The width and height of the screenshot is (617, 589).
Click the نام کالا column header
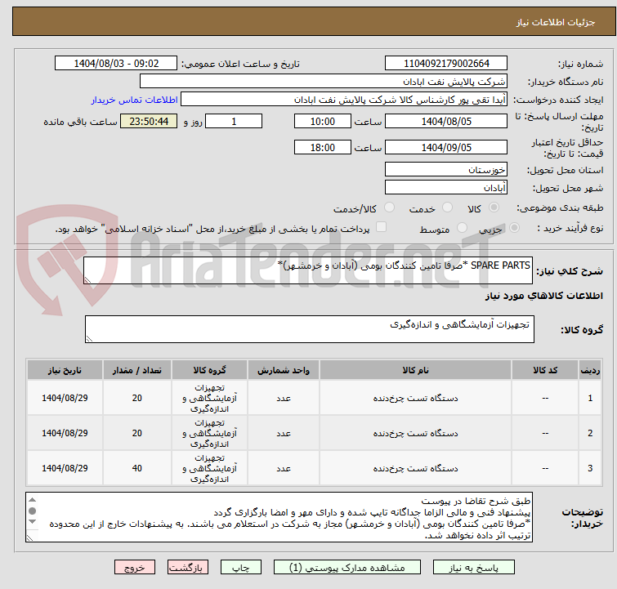415,370
